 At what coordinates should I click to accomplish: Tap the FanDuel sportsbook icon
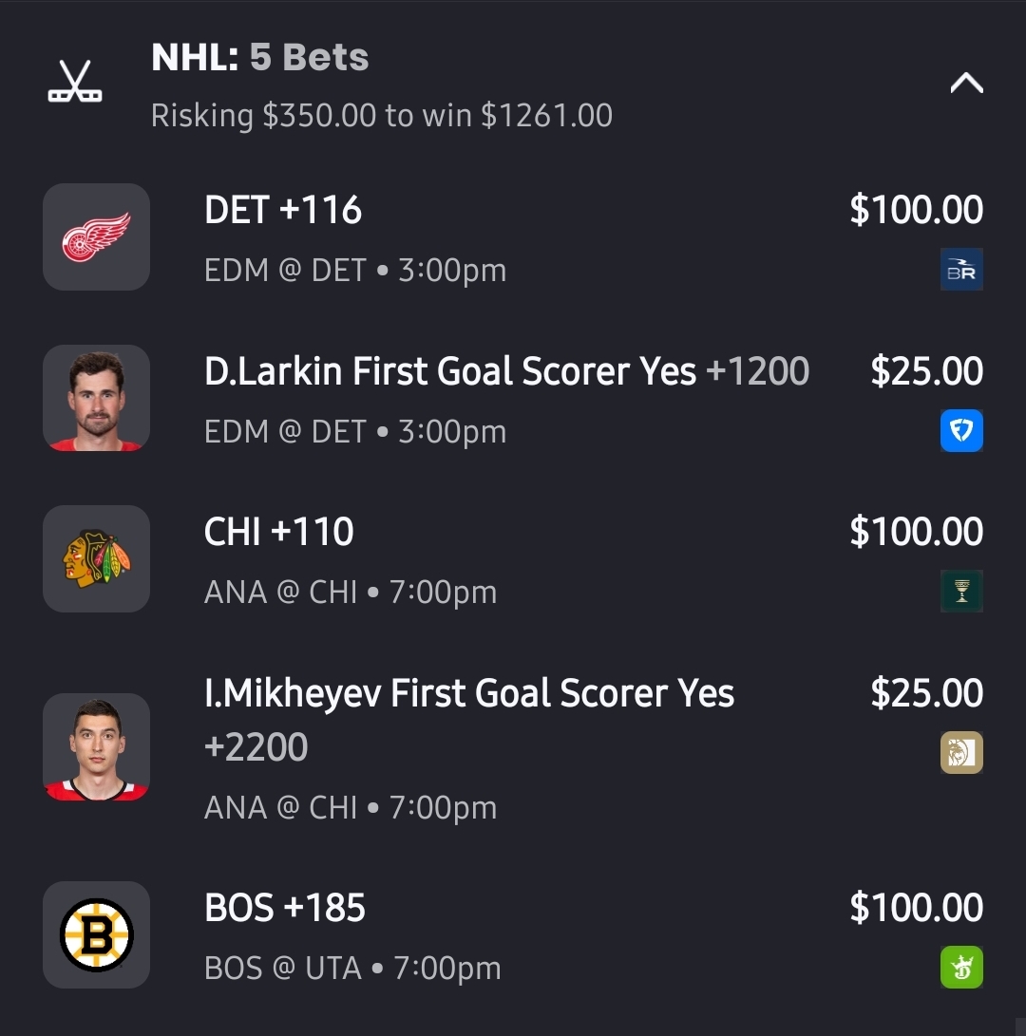[x=961, y=431]
